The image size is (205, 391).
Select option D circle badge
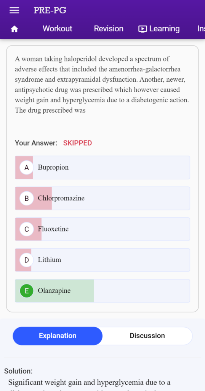(27, 260)
